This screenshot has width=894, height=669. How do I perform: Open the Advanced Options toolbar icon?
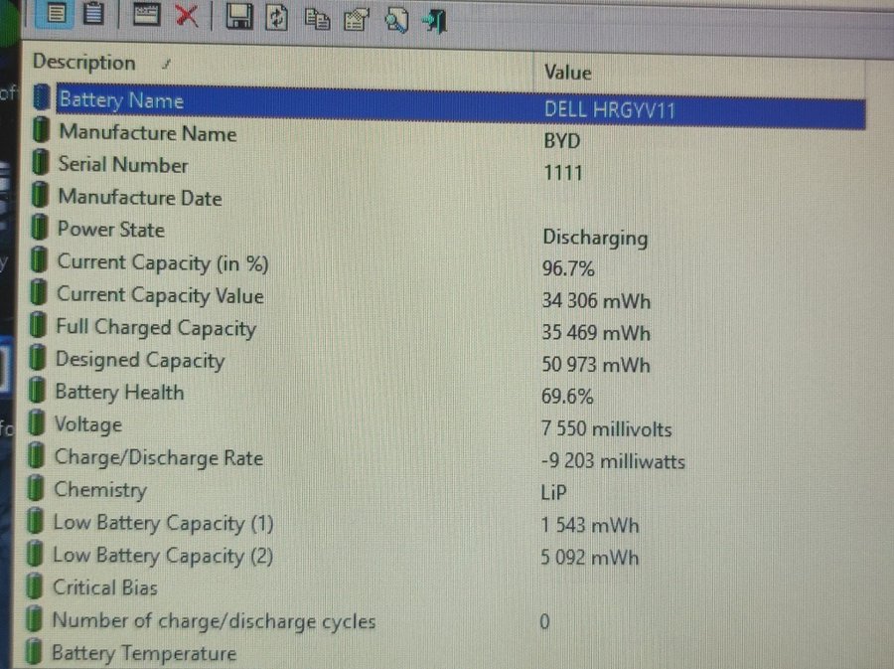pyautogui.click(x=146, y=15)
